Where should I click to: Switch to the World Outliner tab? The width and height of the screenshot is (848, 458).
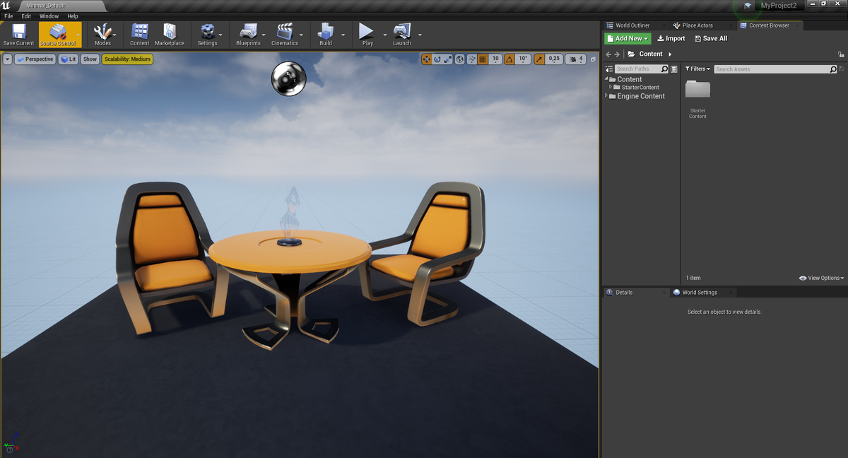(632, 25)
